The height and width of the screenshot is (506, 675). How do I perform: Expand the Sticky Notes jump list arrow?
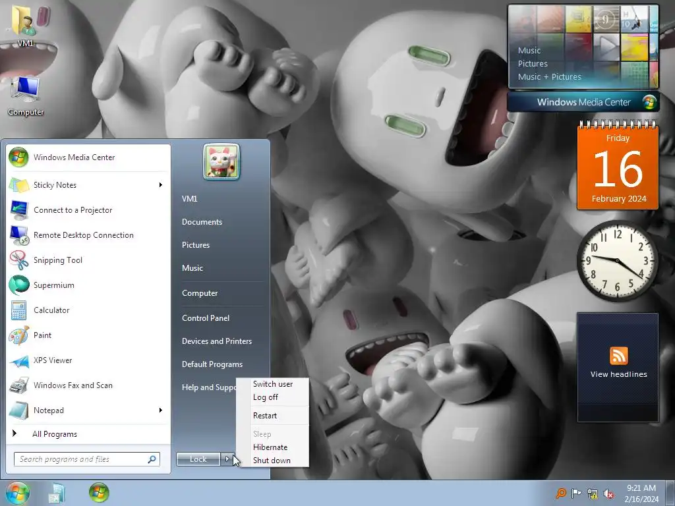[x=161, y=185]
